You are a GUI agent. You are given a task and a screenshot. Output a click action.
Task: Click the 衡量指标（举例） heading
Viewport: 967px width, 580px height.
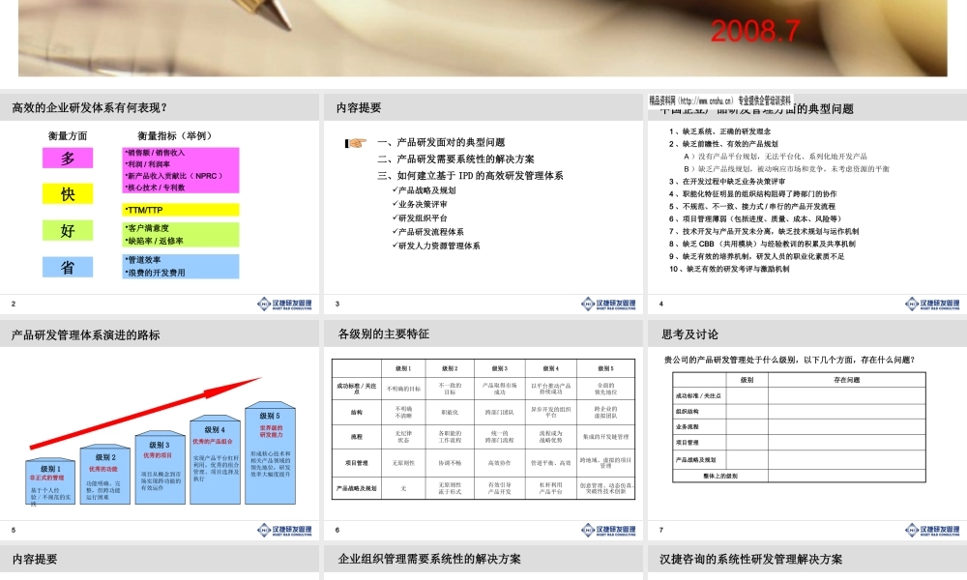(175, 135)
